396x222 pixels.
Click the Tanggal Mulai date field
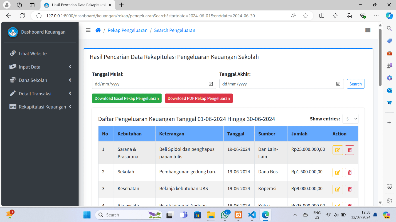[154, 84]
